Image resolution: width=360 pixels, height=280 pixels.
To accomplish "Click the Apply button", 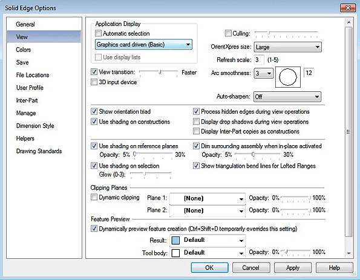I will 293,268.
